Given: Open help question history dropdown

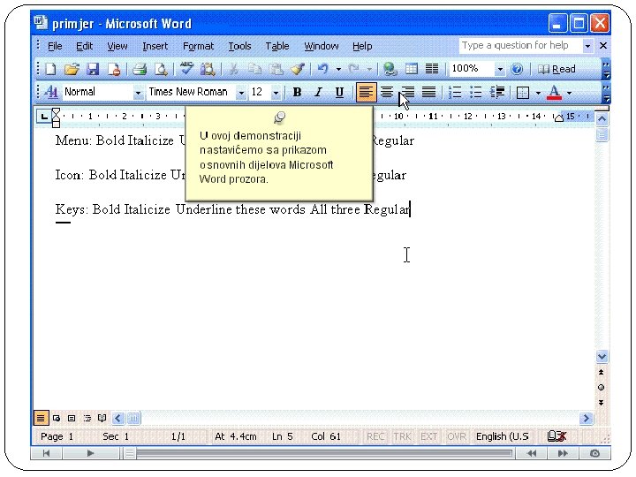Looking at the screenshot, I should point(587,46).
